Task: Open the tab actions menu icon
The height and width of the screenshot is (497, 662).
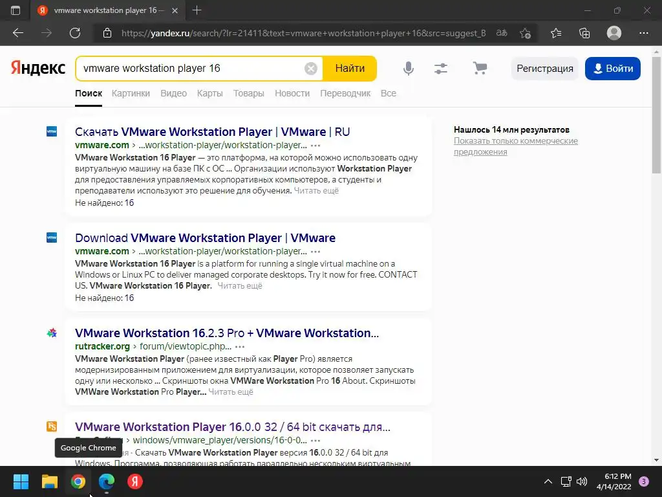Action: (16, 10)
